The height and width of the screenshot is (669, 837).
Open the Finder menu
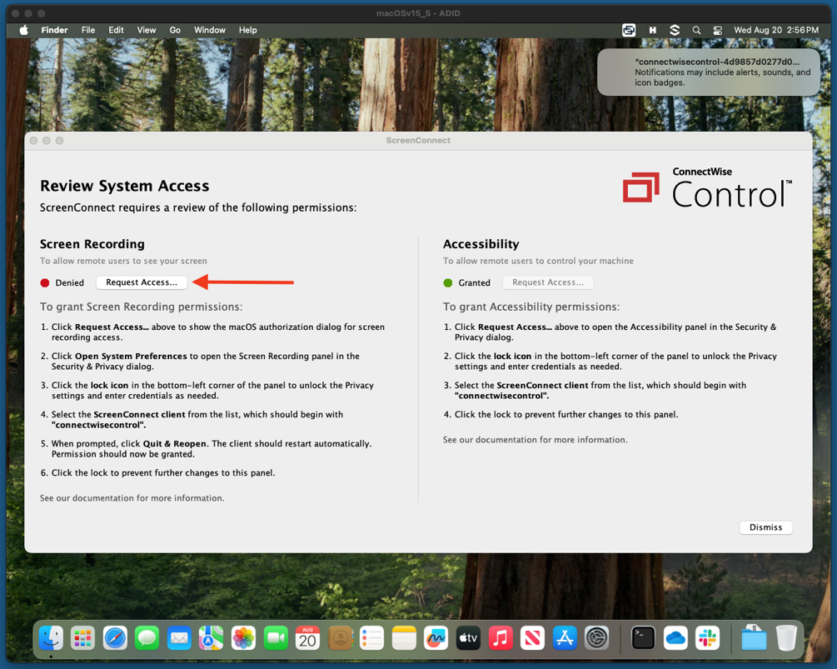(x=54, y=30)
